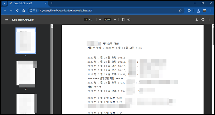This screenshot has width=215, height=115.
Task: Go forward to next page
Action: pyautogui.click(x=11, y=11)
